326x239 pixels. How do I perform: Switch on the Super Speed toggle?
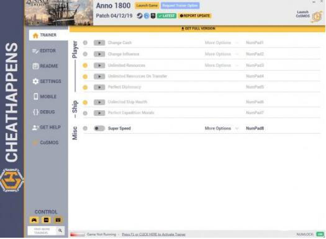(x=99, y=128)
